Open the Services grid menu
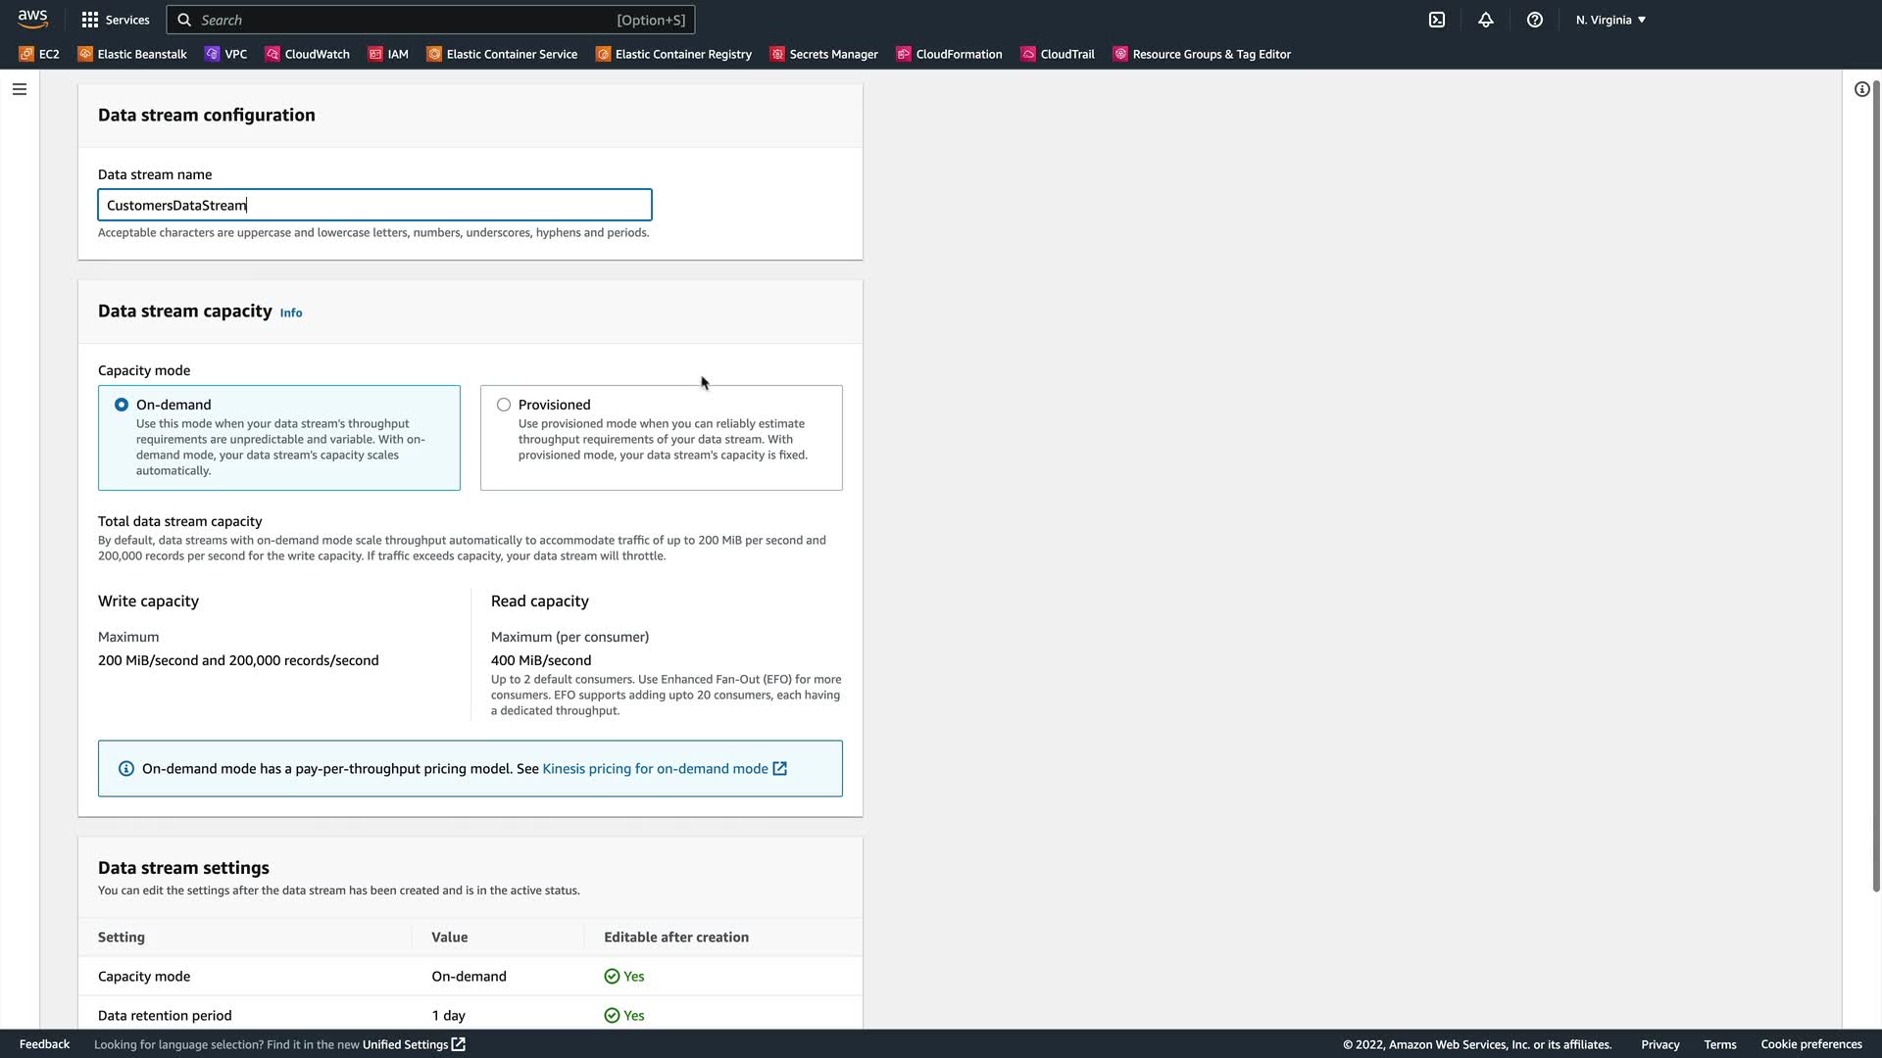Screen dimensions: 1882x1058 (x=116, y=20)
